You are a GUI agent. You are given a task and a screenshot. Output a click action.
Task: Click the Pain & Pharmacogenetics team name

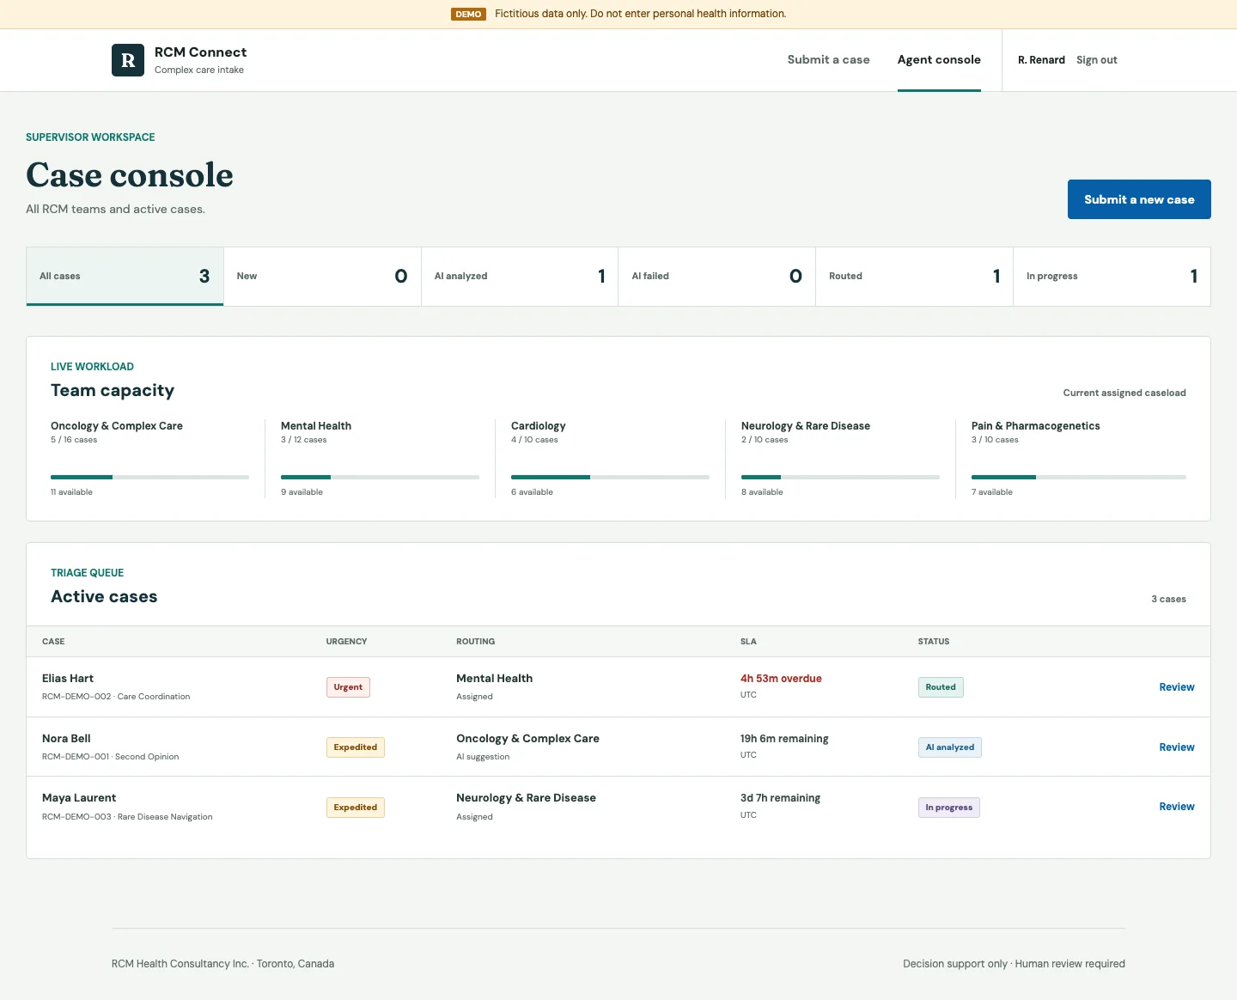pos(1035,426)
